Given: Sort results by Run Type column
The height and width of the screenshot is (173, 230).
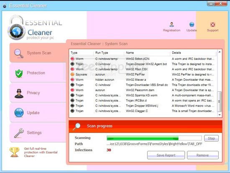Looking at the screenshot, I should [x=102, y=53].
